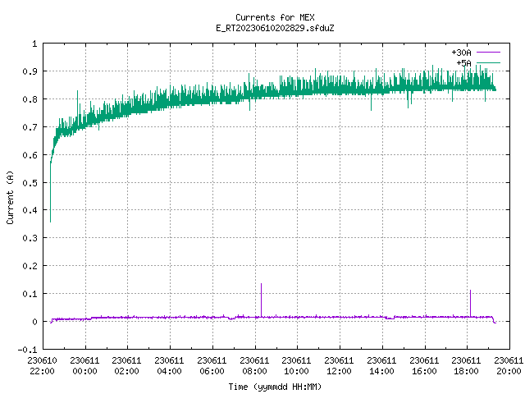Image resolution: width=525 pixels, height=394 pixels.
Task: Click y-axis tick value 0.7
Action: pos(30,127)
